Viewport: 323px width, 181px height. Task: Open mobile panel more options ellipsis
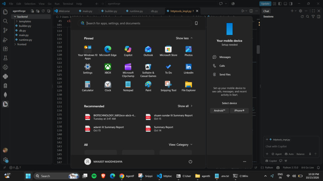point(244,162)
